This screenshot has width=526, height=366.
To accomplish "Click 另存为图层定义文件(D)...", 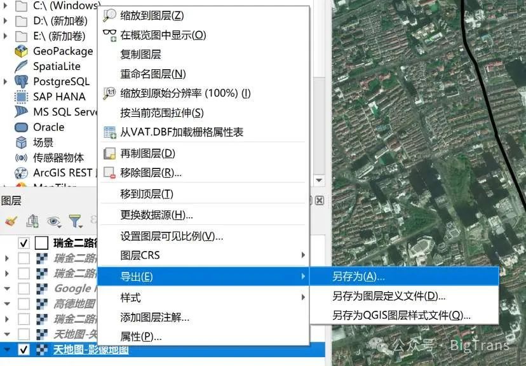I will point(404,296).
